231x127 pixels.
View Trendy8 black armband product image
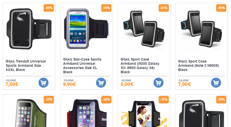point(29,29)
